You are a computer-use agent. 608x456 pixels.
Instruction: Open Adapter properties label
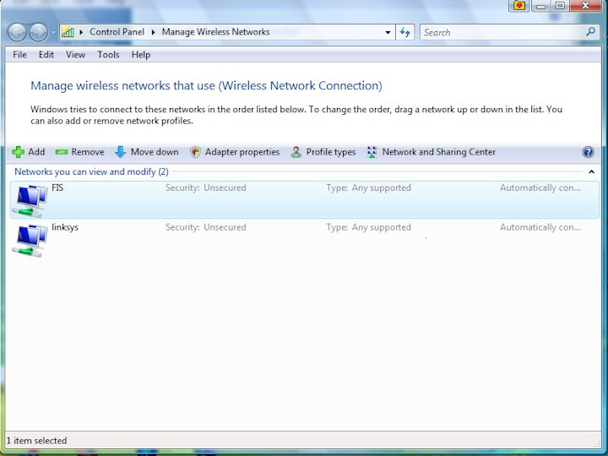(242, 152)
